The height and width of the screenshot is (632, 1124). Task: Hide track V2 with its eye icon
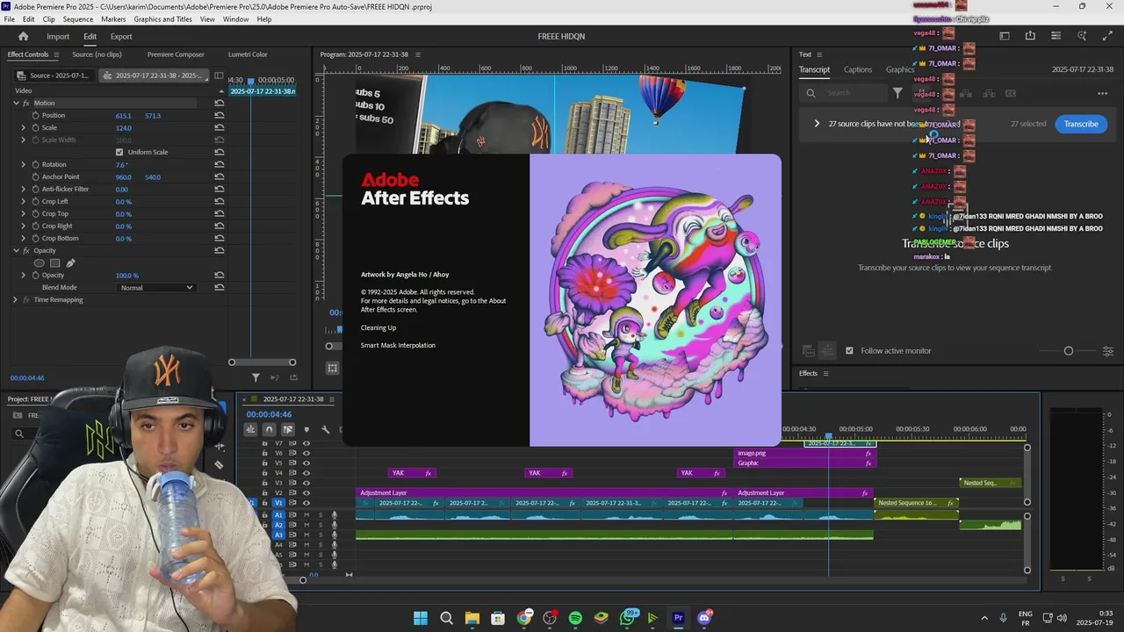[306, 493]
